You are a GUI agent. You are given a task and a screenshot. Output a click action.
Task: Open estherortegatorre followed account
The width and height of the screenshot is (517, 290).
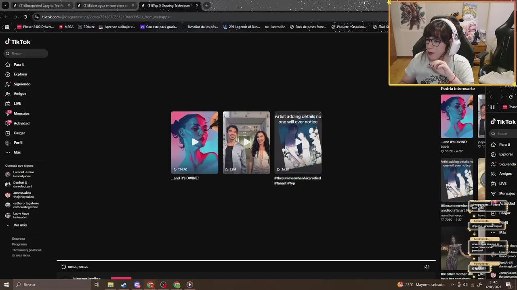pos(22,205)
